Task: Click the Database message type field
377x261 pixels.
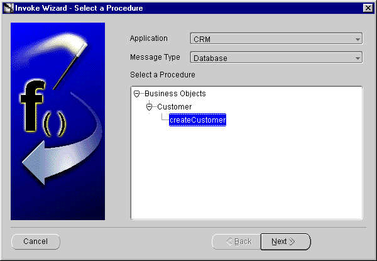Action: pyautogui.click(x=270, y=58)
